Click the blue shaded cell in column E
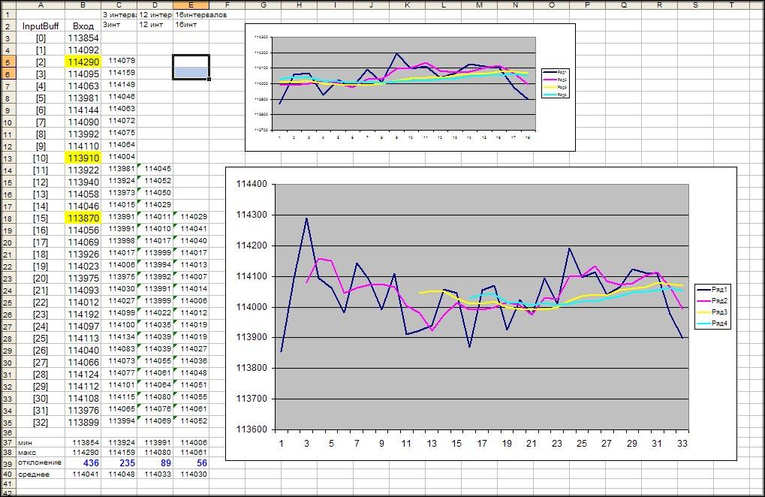The height and width of the screenshot is (497, 765). 191,73
